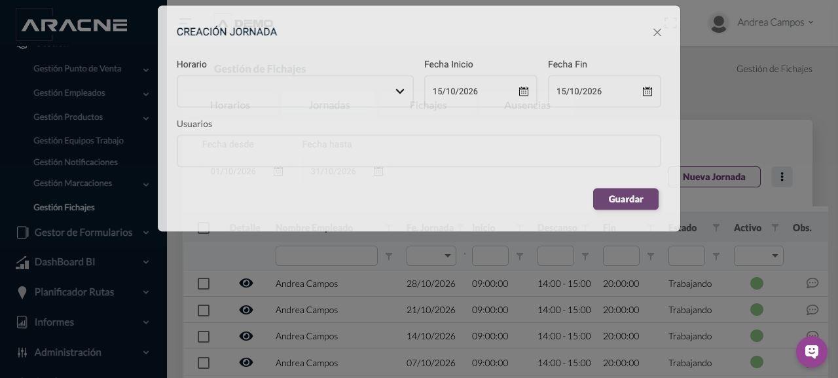
Task: Check the 21/10/2026 row checkbox
Action: [204, 310]
